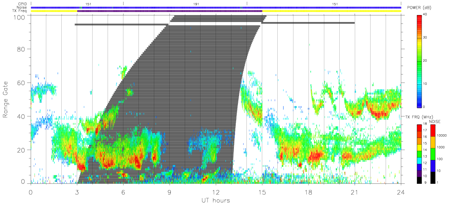Click the UT hours tick label 18
The width and height of the screenshot is (451, 208).
(309, 191)
